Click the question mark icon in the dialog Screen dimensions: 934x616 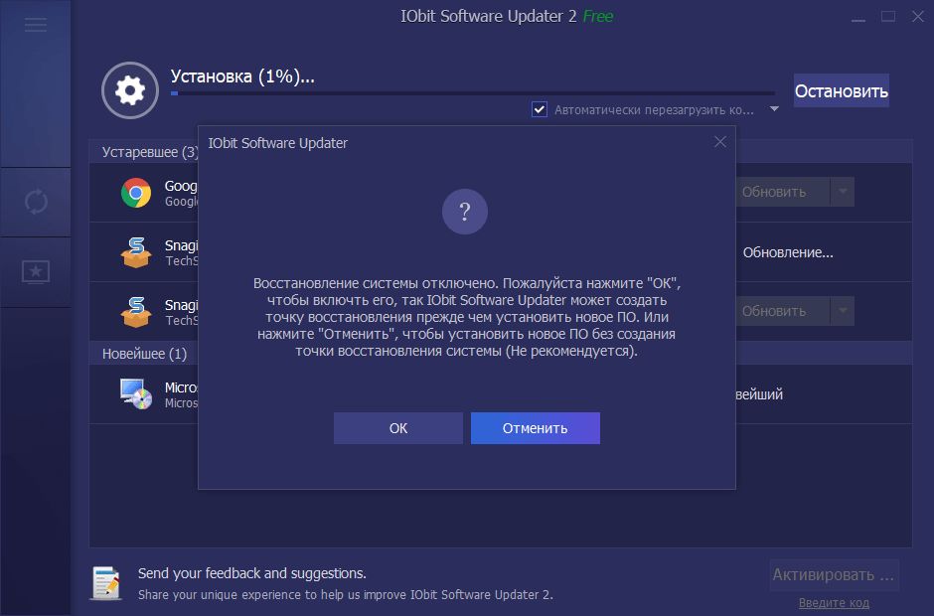(465, 212)
